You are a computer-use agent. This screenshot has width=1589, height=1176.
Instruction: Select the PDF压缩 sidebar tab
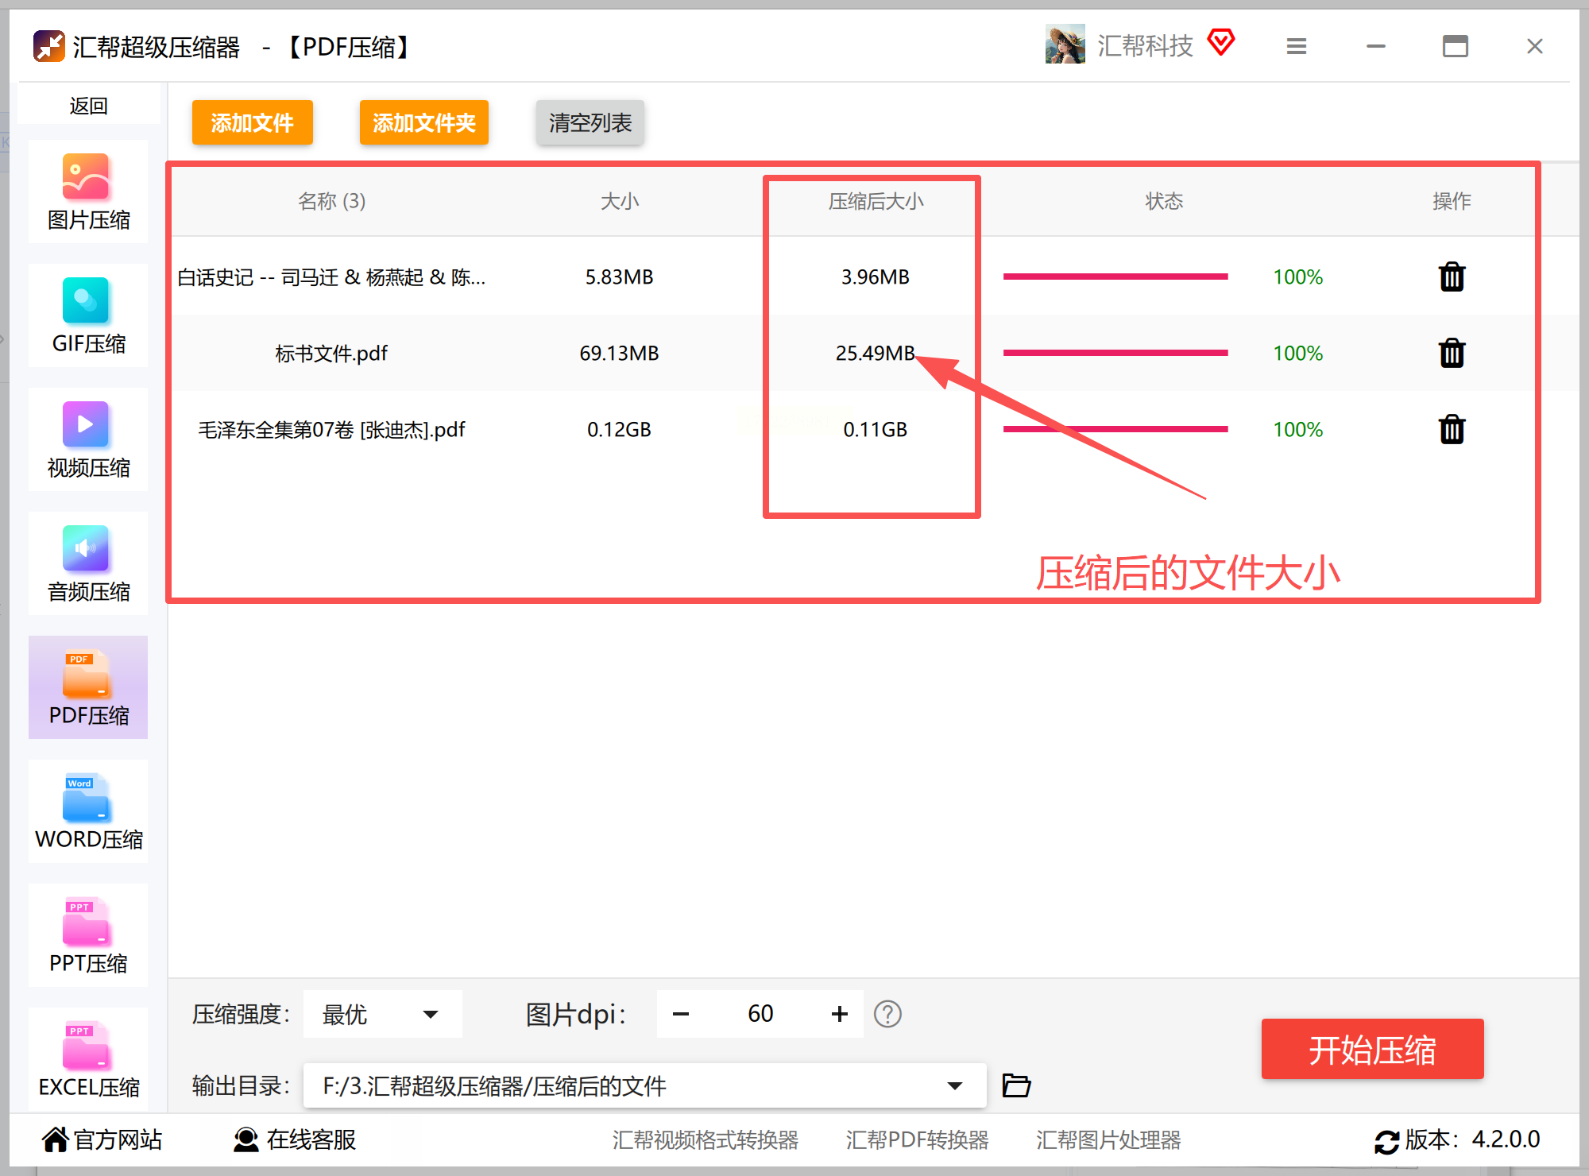[x=87, y=688]
